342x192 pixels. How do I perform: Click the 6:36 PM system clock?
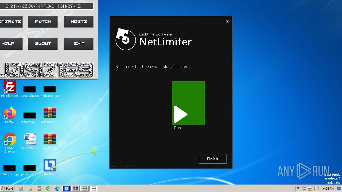click(328, 189)
